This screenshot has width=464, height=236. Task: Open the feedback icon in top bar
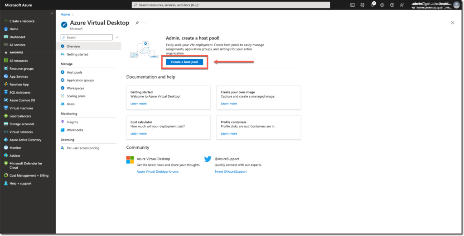pos(402,5)
